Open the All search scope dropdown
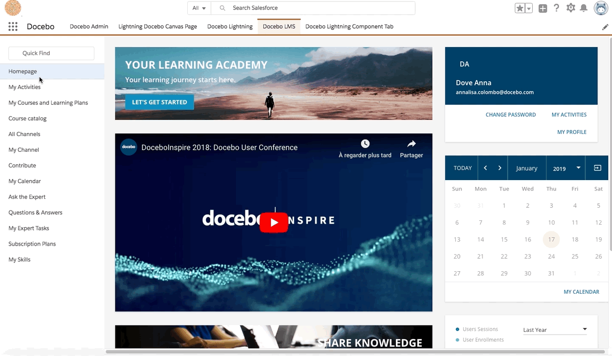The image size is (612, 356). (x=199, y=8)
